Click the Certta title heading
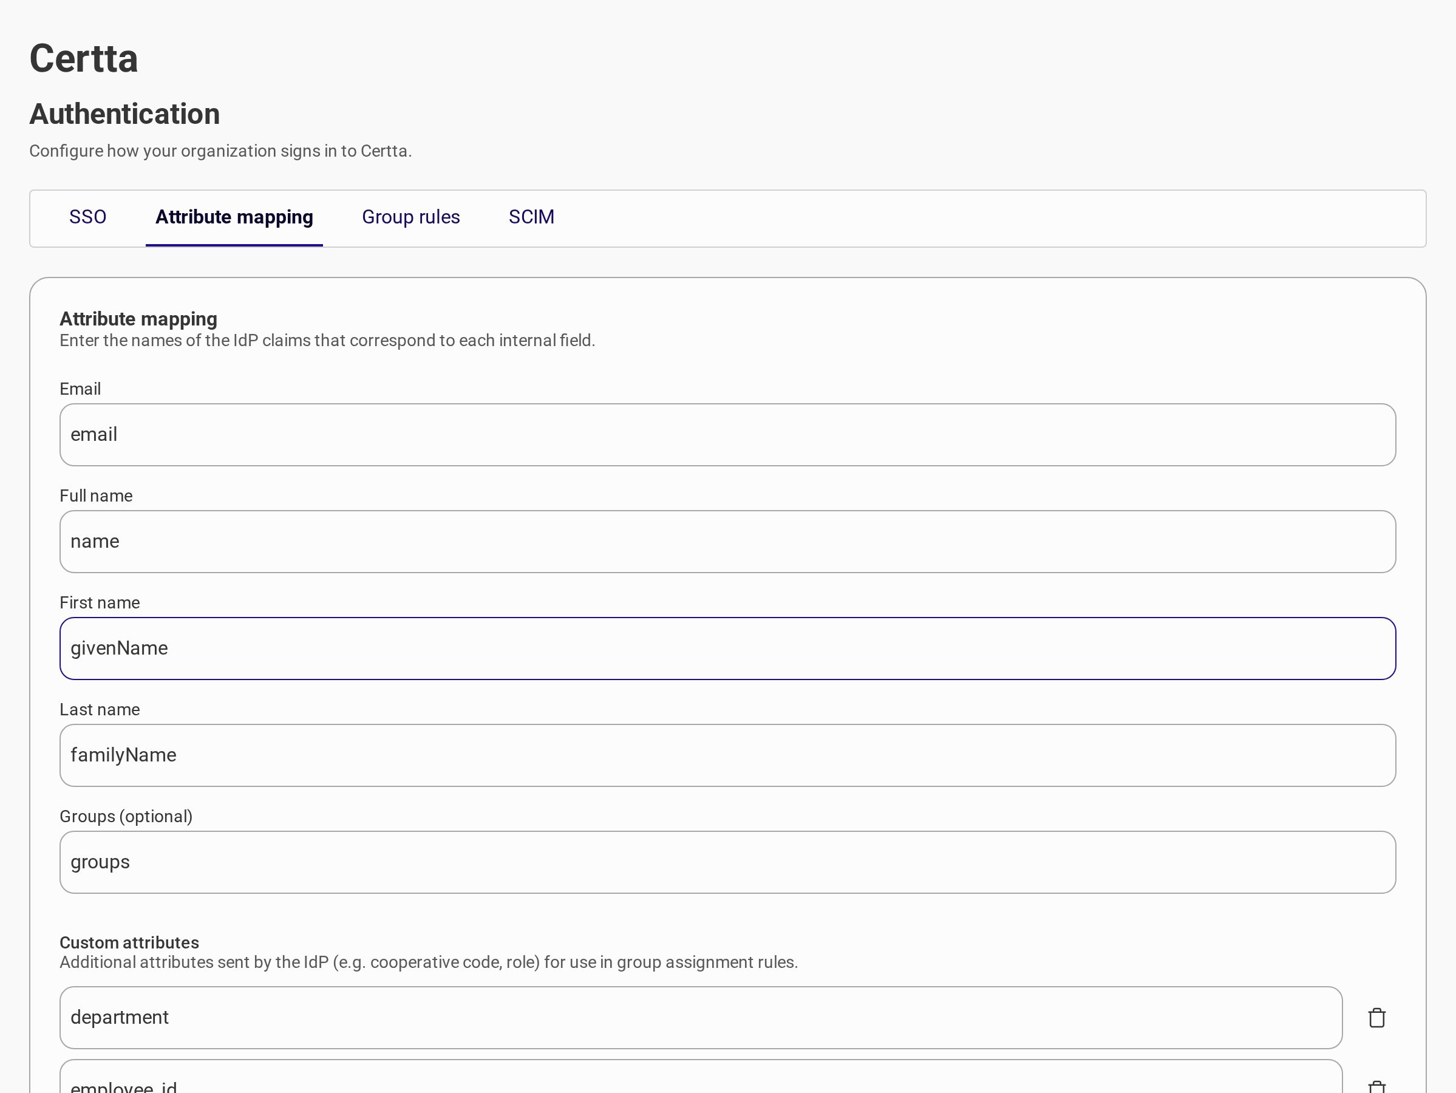Viewport: 1456px width, 1093px height. coord(84,59)
